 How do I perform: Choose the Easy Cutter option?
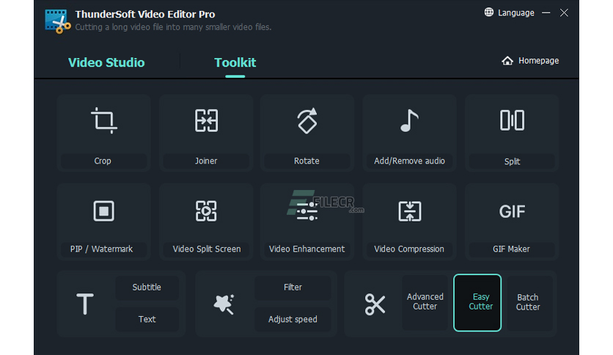coord(477,303)
